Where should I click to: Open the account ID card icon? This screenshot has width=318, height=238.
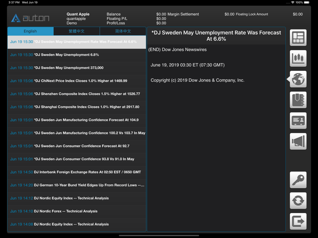[x=298, y=121]
